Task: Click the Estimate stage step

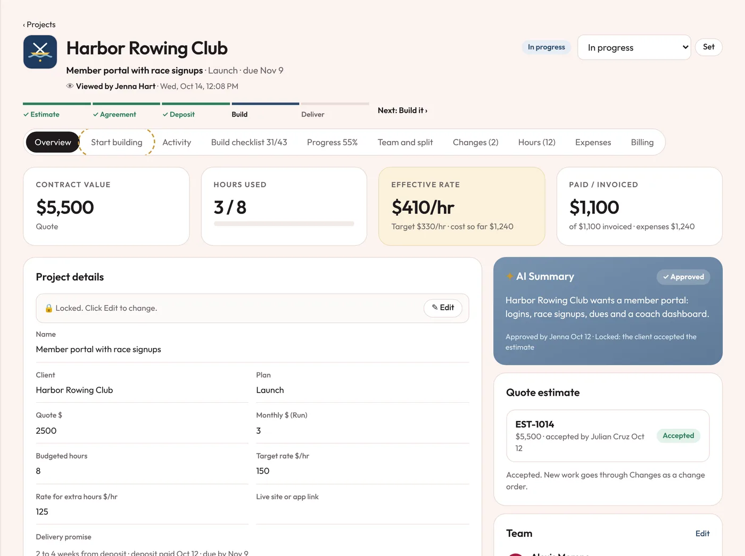Action: [56, 110]
